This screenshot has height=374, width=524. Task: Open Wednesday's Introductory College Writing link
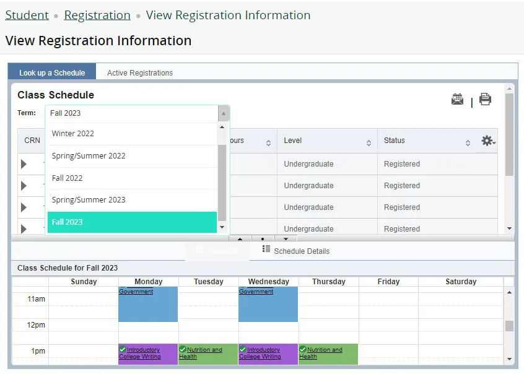click(x=260, y=353)
